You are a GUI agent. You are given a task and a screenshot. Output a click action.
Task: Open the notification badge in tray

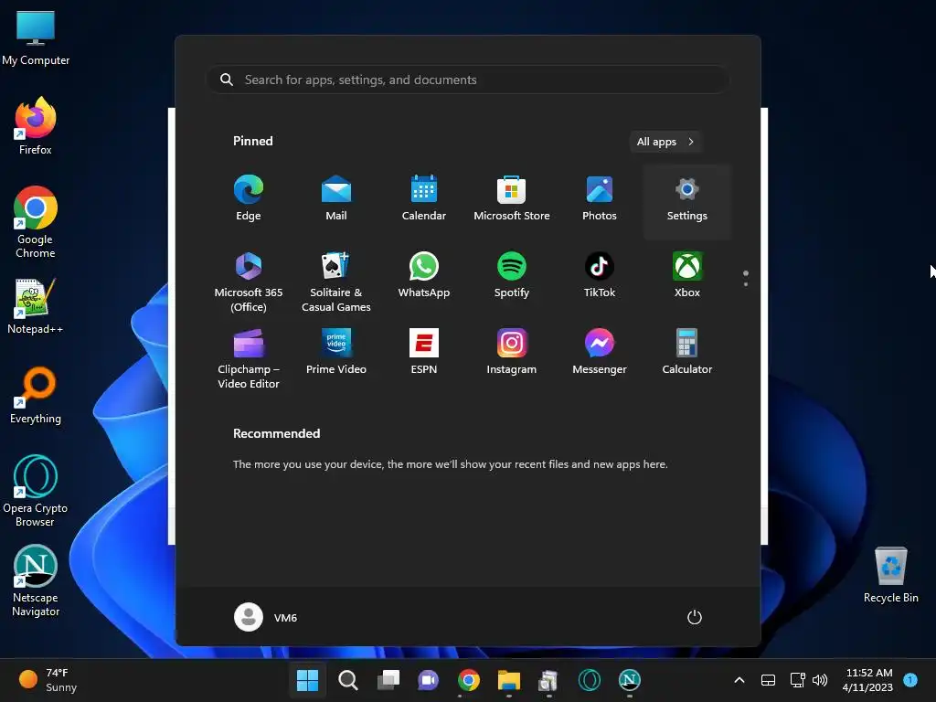pos(910,679)
